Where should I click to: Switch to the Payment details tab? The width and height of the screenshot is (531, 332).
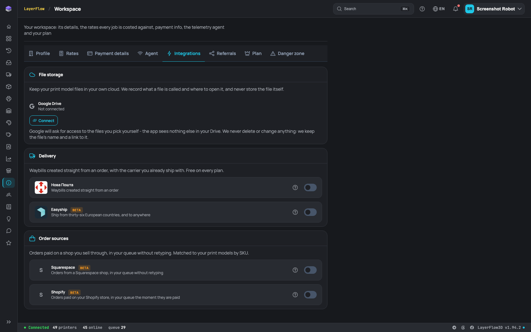(108, 53)
